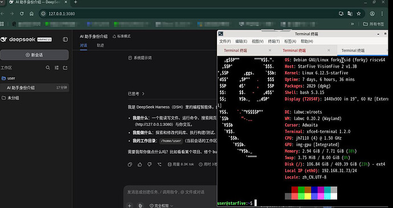393x208 pixels.
Task: Translate this page icon
Action: pyautogui.click(x=350, y=14)
